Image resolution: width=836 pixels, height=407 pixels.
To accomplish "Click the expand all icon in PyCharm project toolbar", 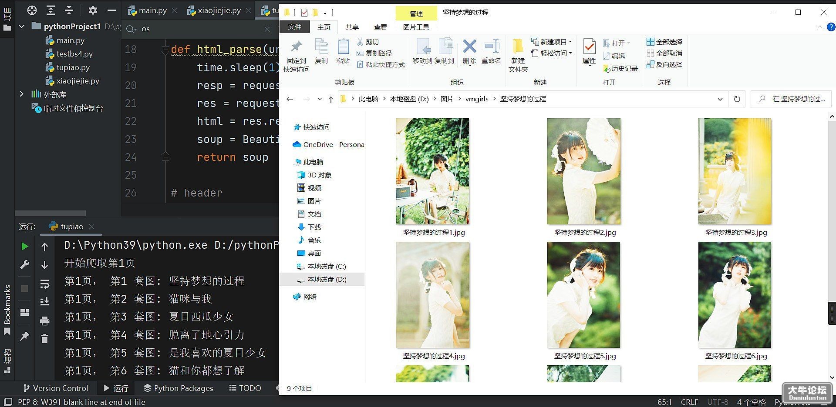I will (x=51, y=10).
